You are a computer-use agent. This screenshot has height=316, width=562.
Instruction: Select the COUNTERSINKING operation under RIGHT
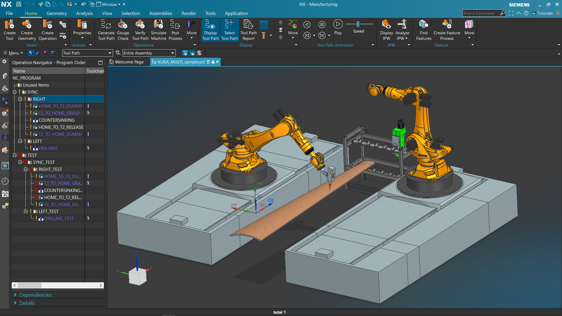coord(56,120)
